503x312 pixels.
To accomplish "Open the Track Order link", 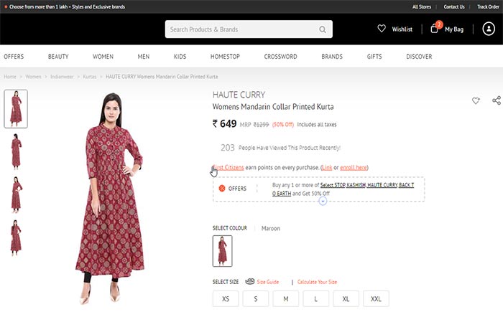I will click(x=488, y=6).
